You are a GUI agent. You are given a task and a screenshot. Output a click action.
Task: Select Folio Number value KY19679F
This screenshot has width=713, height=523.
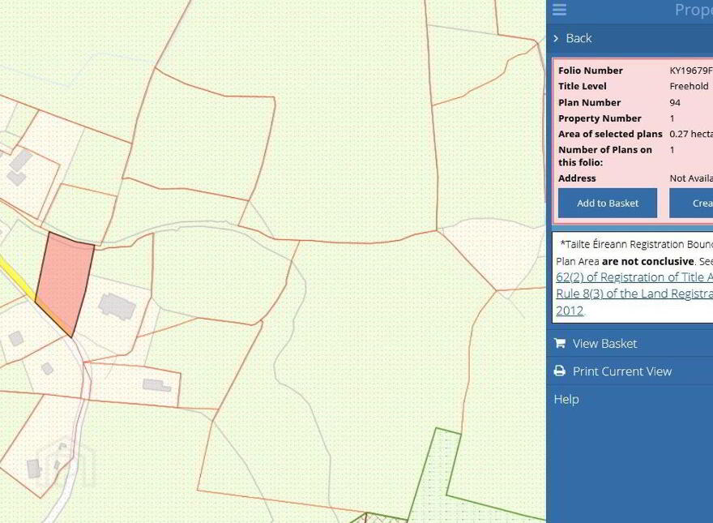point(690,71)
